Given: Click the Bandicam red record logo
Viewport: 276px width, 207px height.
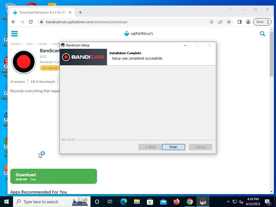Looking at the screenshot, I should coord(24,62).
